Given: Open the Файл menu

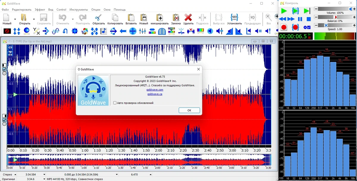Looking at the screenshot, I should [x=5, y=9].
